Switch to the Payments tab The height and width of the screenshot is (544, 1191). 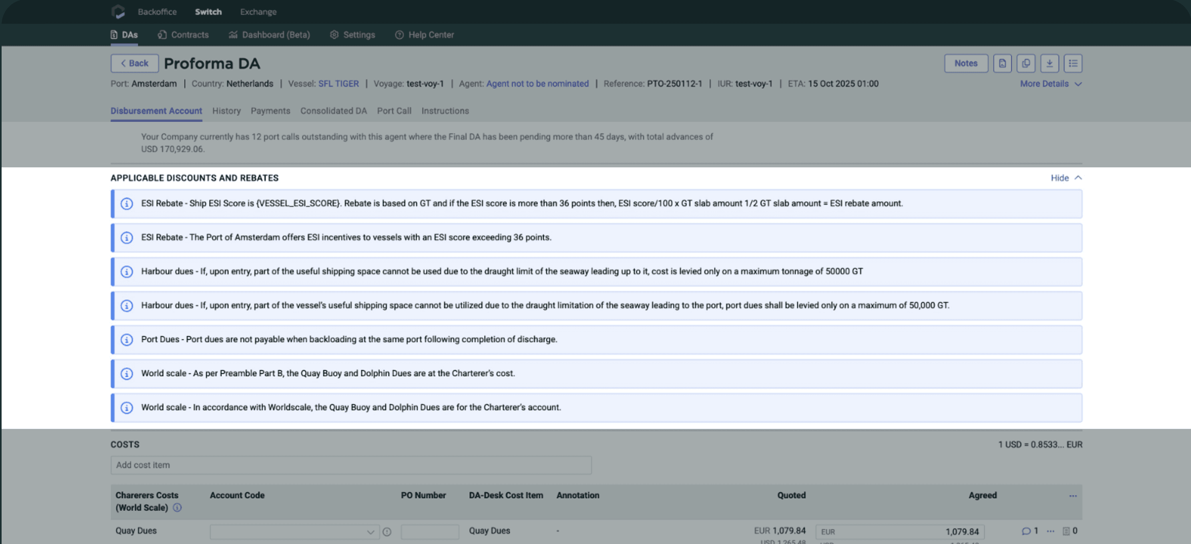pos(270,111)
